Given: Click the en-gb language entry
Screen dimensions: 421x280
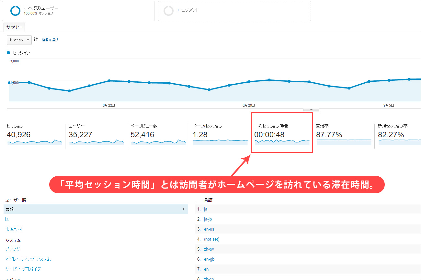Looking at the screenshot, I should pos(209,259).
